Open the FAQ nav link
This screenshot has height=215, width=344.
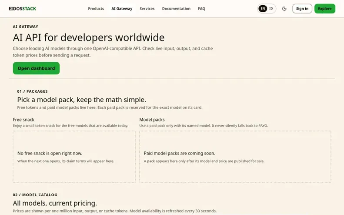202,9
